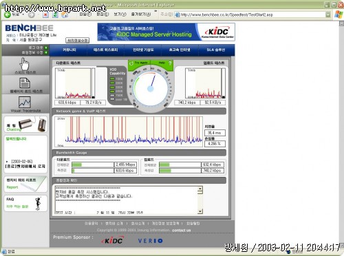Viewport: 344px width, 256px height.
Task: Click the small button below the BENCHBEE logo
Action: pos(78,41)
